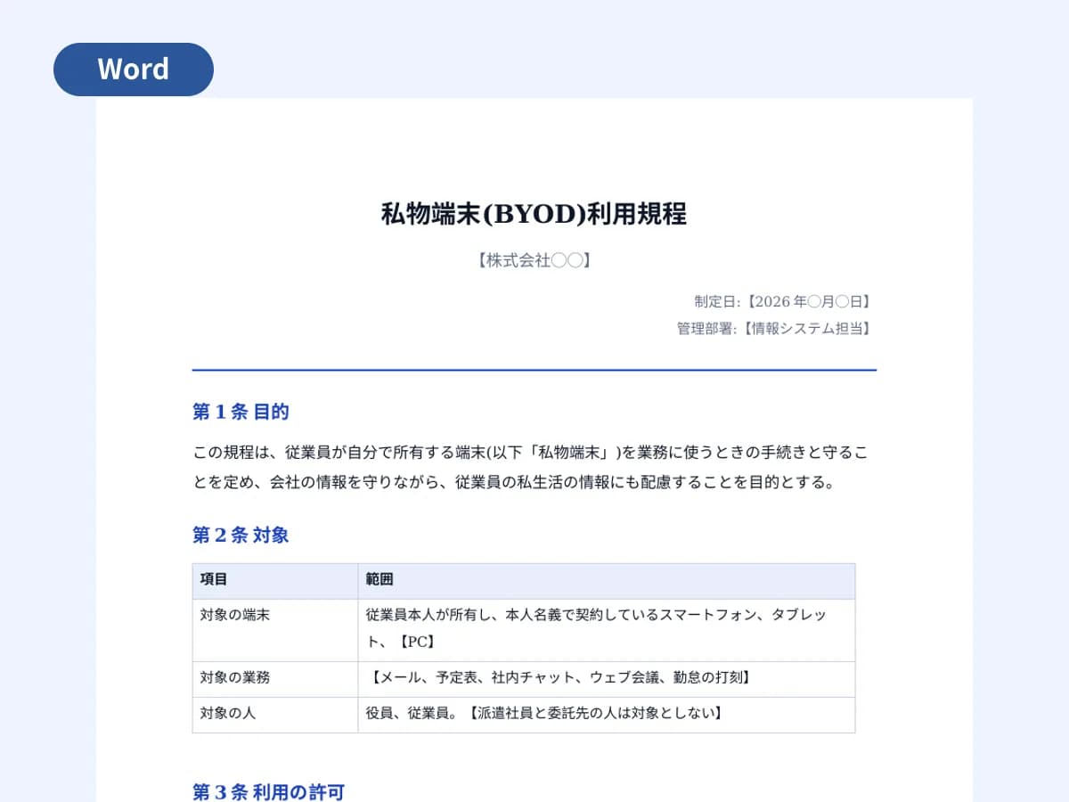This screenshot has width=1069, height=802.
Task: Click the cell 役員、従業員。【派遣社員と委託先
Action: click(x=607, y=715)
